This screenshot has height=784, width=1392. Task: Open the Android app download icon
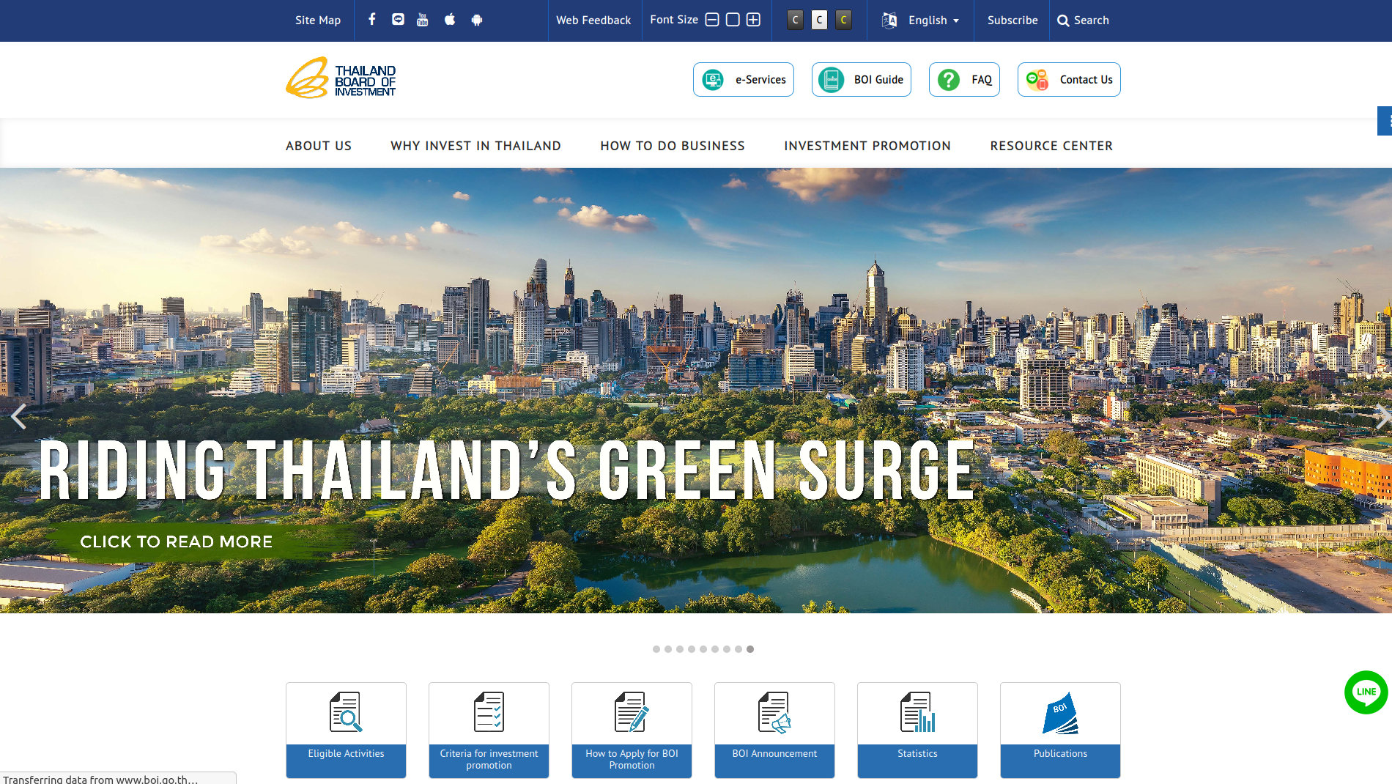477,20
